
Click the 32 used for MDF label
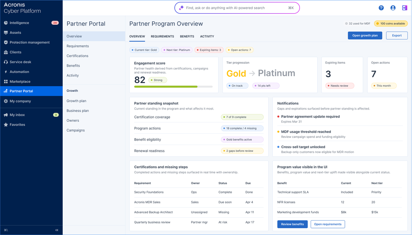click(x=358, y=23)
